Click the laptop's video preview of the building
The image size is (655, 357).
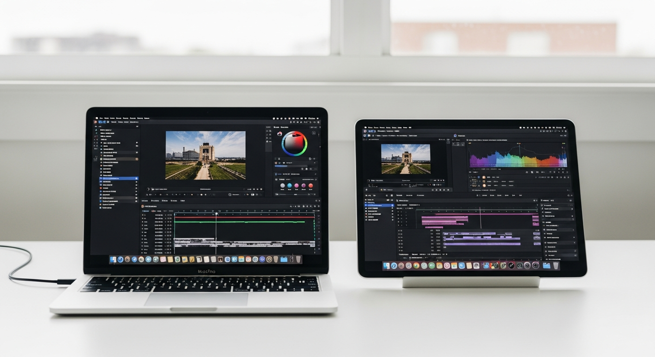205,155
